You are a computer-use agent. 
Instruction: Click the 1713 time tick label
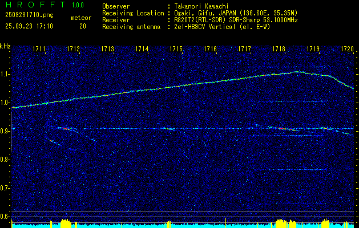click(107, 50)
